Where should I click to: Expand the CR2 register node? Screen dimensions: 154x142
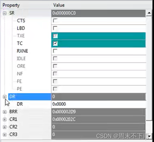[5, 127]
